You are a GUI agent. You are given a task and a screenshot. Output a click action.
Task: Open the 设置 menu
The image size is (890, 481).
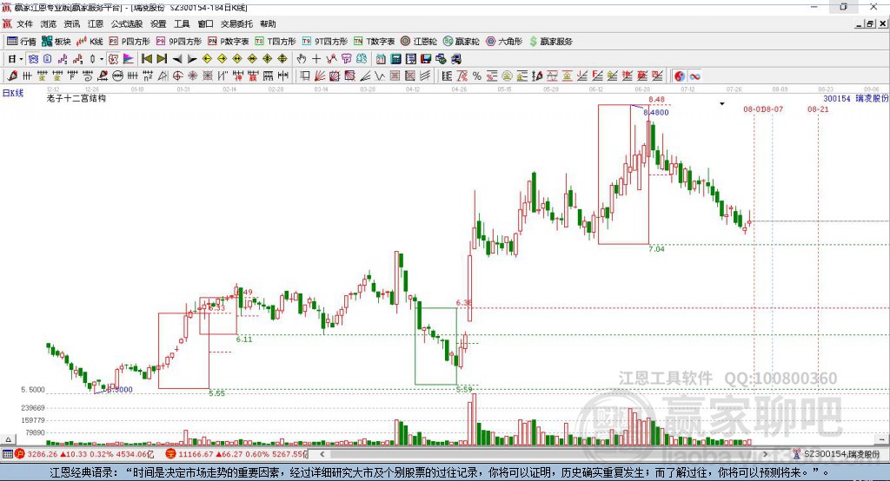[x=158, y=23]
